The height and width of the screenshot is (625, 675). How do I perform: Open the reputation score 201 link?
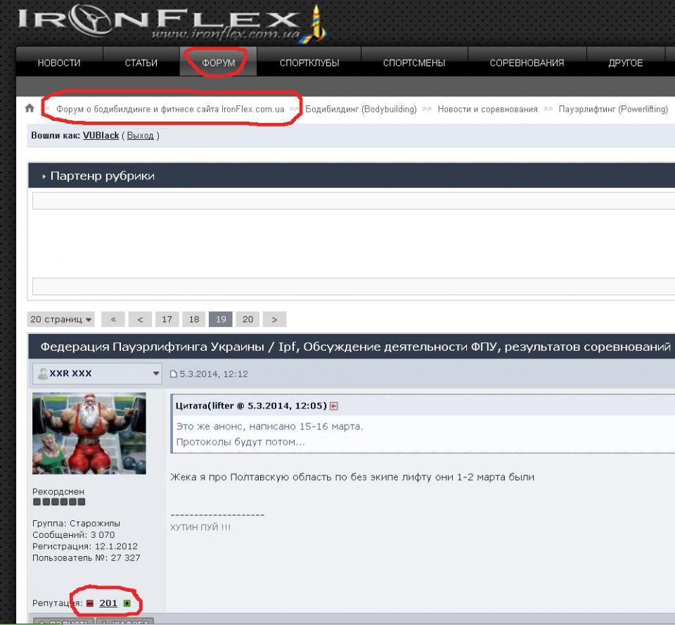108,603
